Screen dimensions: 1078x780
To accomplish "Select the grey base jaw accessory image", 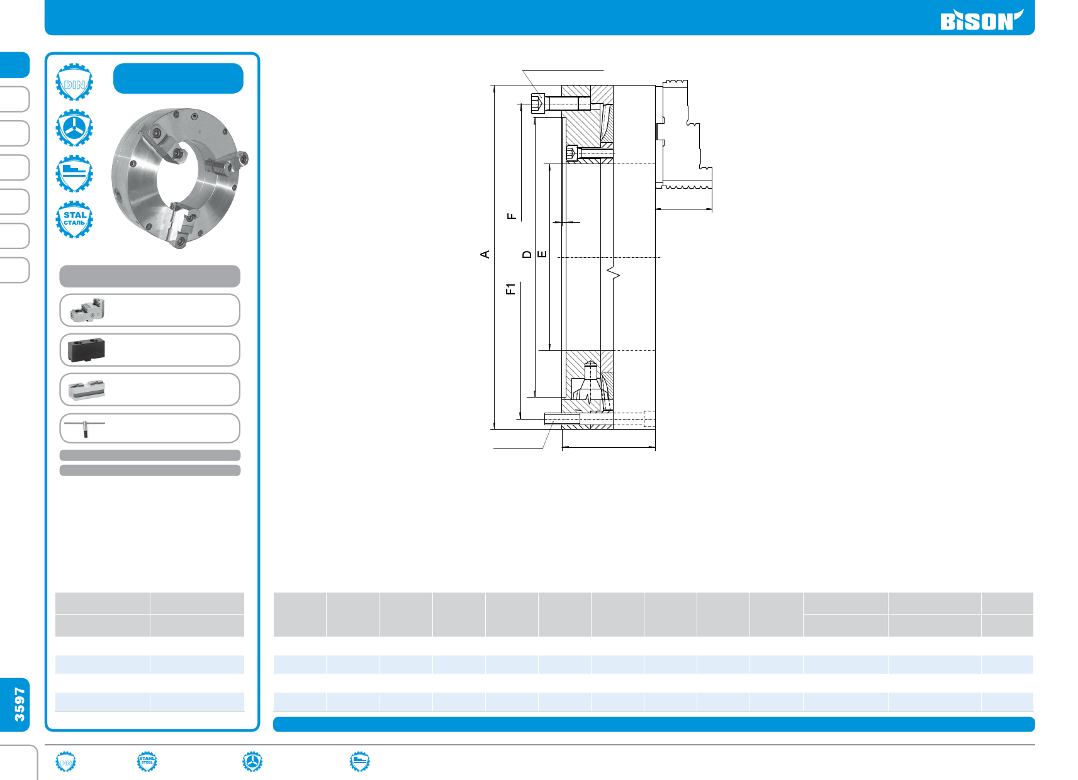I will point(87,389).
